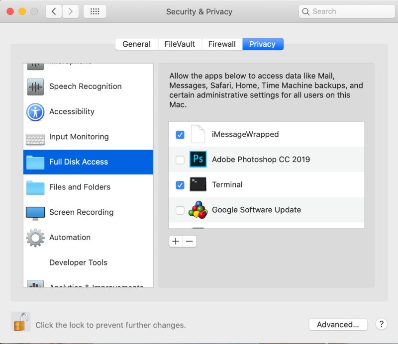Disable Full Disk Access for iMessageWrapped
Image resolution: width=398 pixels, height=344 pixels.
(x=180, y=134)
